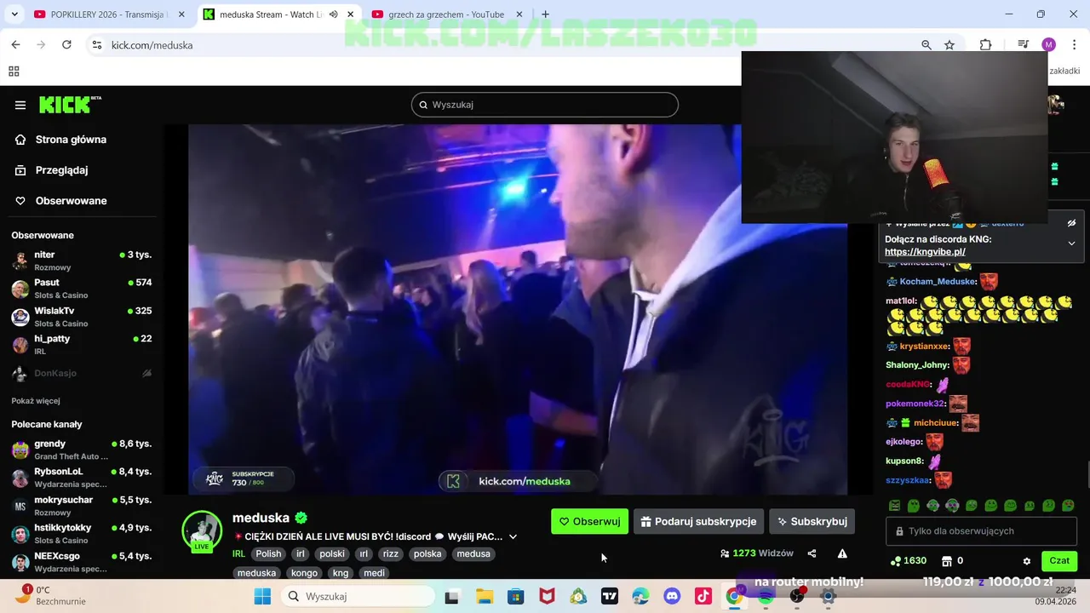Pick the last heart-eyes green emote
Image resolution: width=1090 pixels, height=613 pixels.
coord(1068,506)
